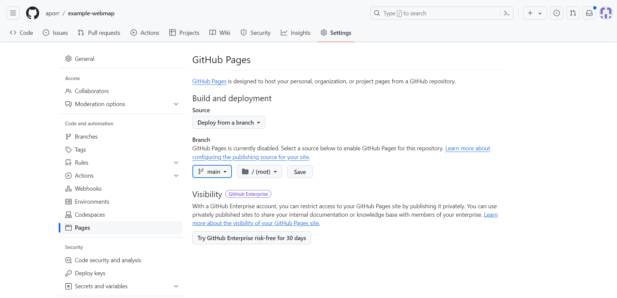The height and width of the screenshot is (298, 617).
Task: Open the pull requests icon in header
Action: (x=573, y=13)
